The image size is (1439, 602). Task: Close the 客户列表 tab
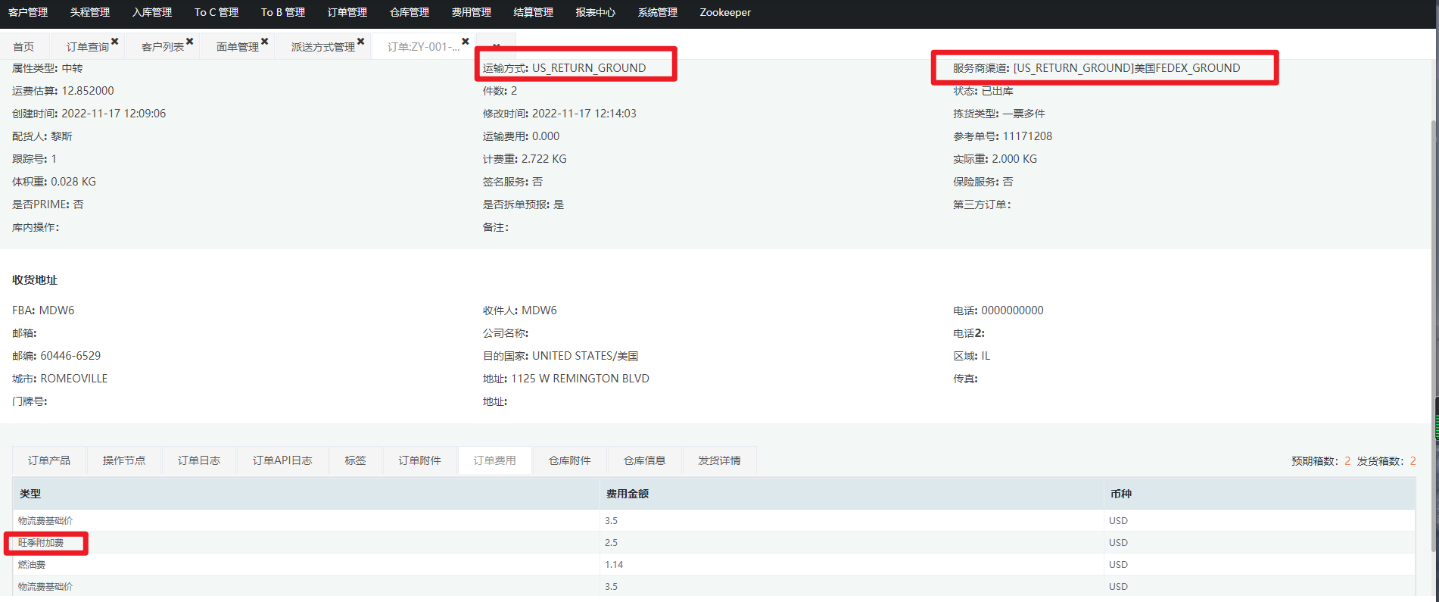[x=189, y=42]
